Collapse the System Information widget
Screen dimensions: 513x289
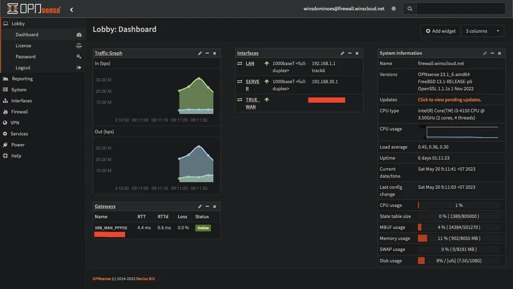[x=492, y=53]
